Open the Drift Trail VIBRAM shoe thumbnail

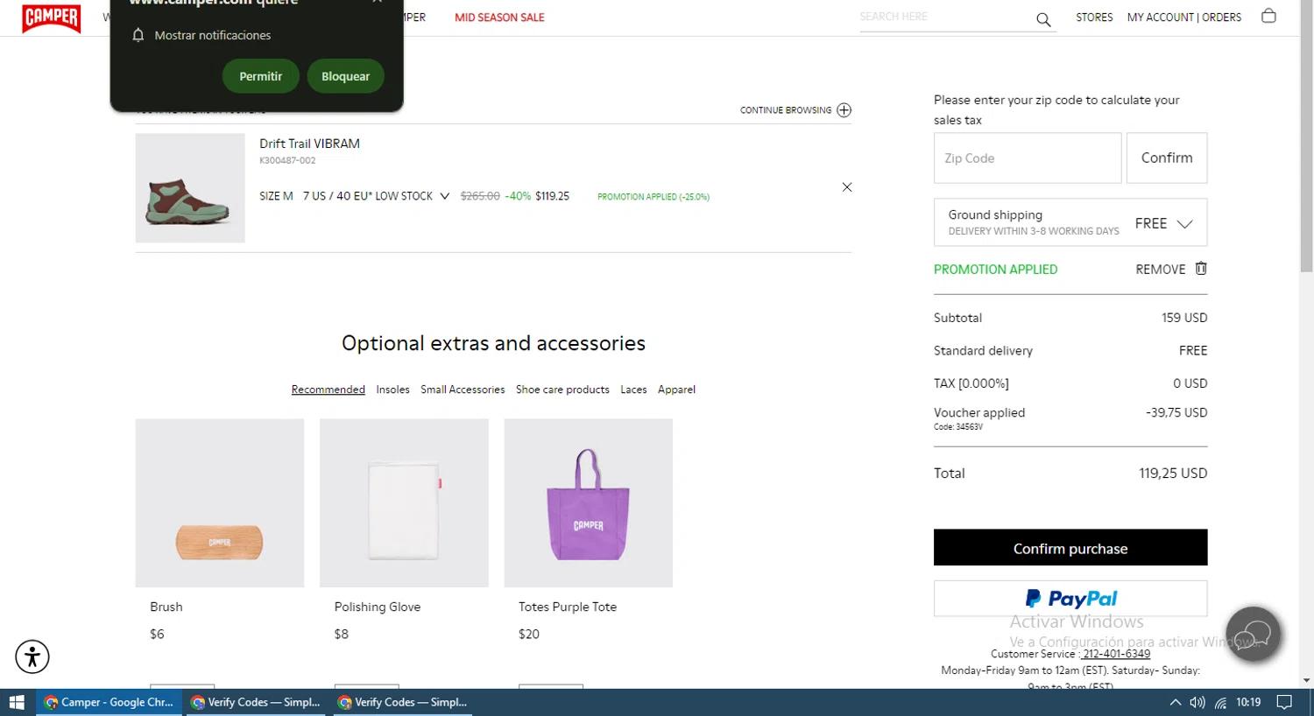(190, 188)
